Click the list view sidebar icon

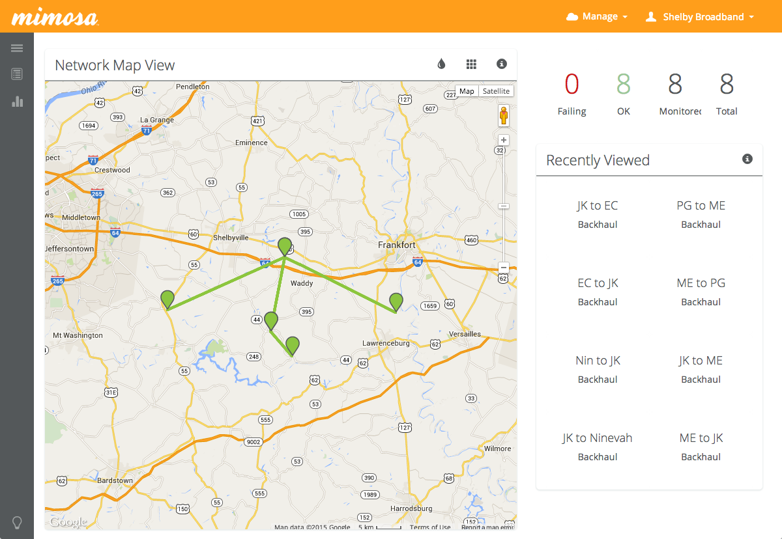coord(17,74)
